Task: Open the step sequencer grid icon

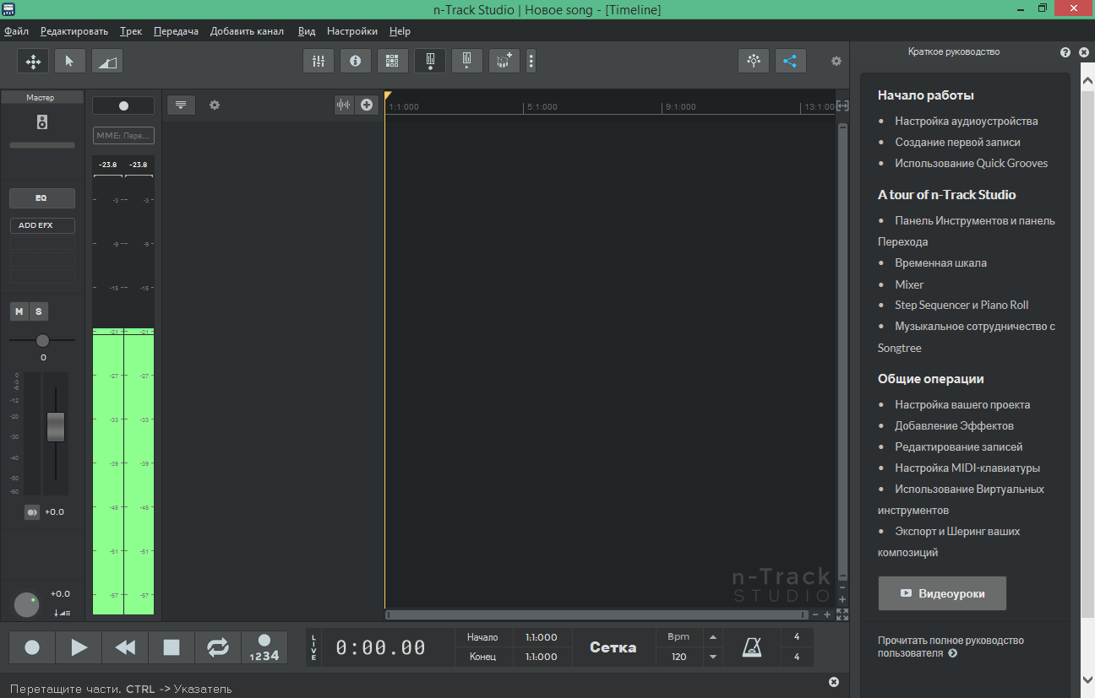Action: 393,61
